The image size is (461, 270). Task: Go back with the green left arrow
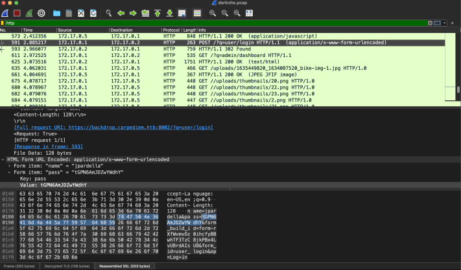click(x=121, y=12)
